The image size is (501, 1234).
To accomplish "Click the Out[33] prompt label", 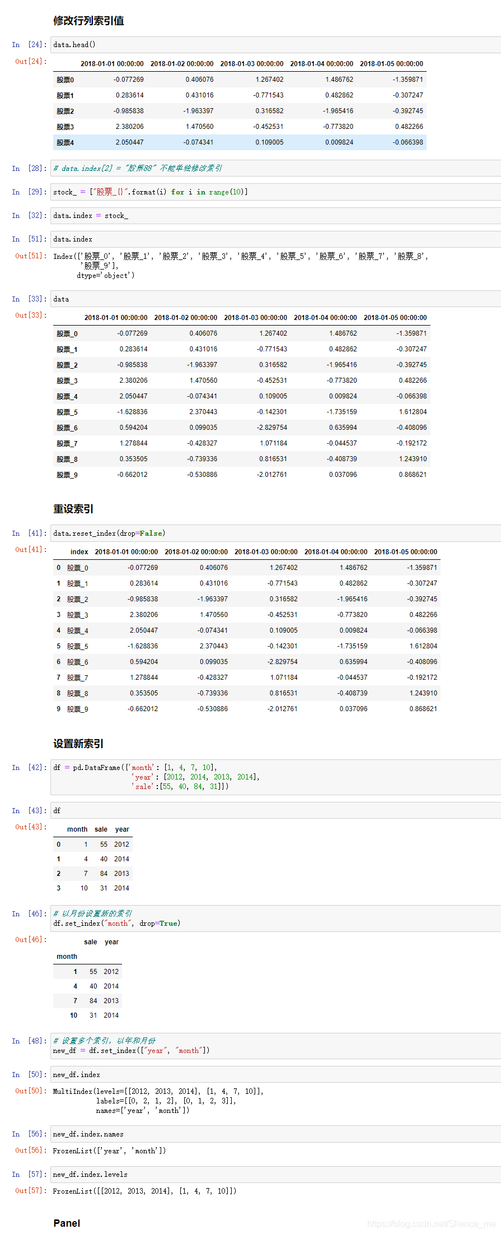I will [x=31, y=315].
